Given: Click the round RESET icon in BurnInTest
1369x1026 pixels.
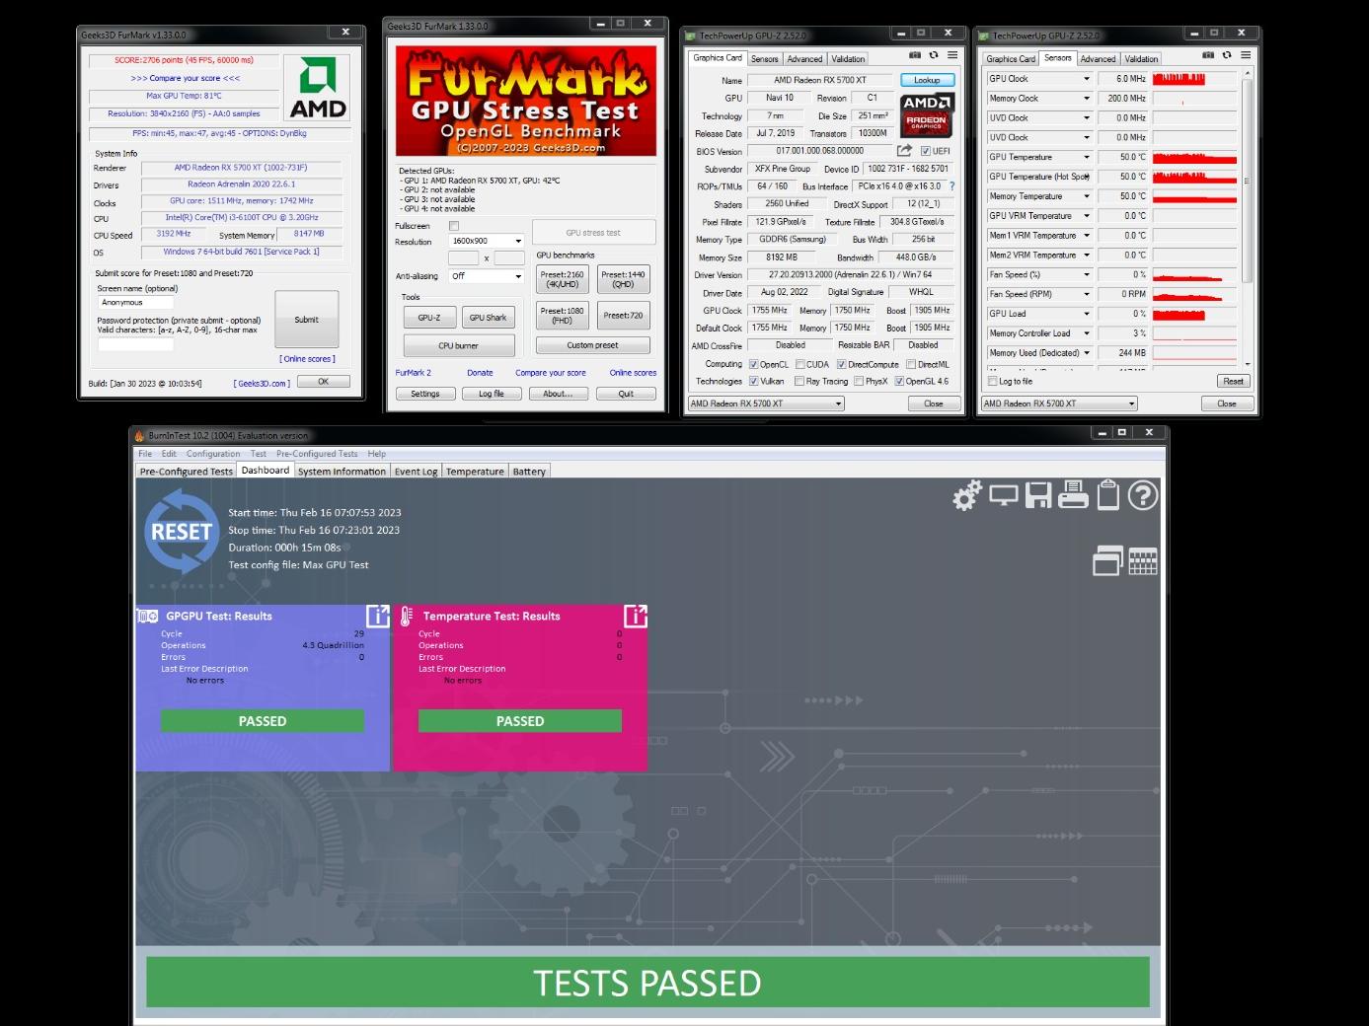Looking at the screenshot, I should click(x=181, y=532).
